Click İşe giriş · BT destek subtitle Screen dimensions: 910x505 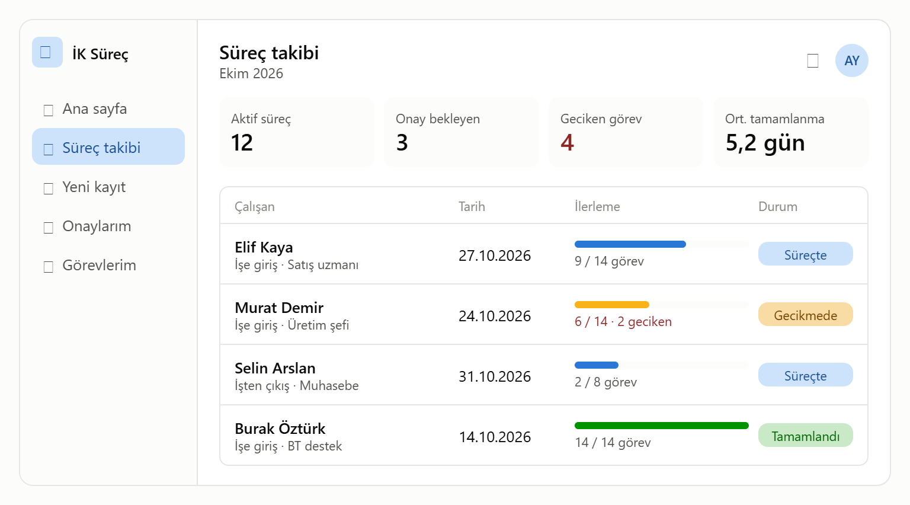coord(289,446)
